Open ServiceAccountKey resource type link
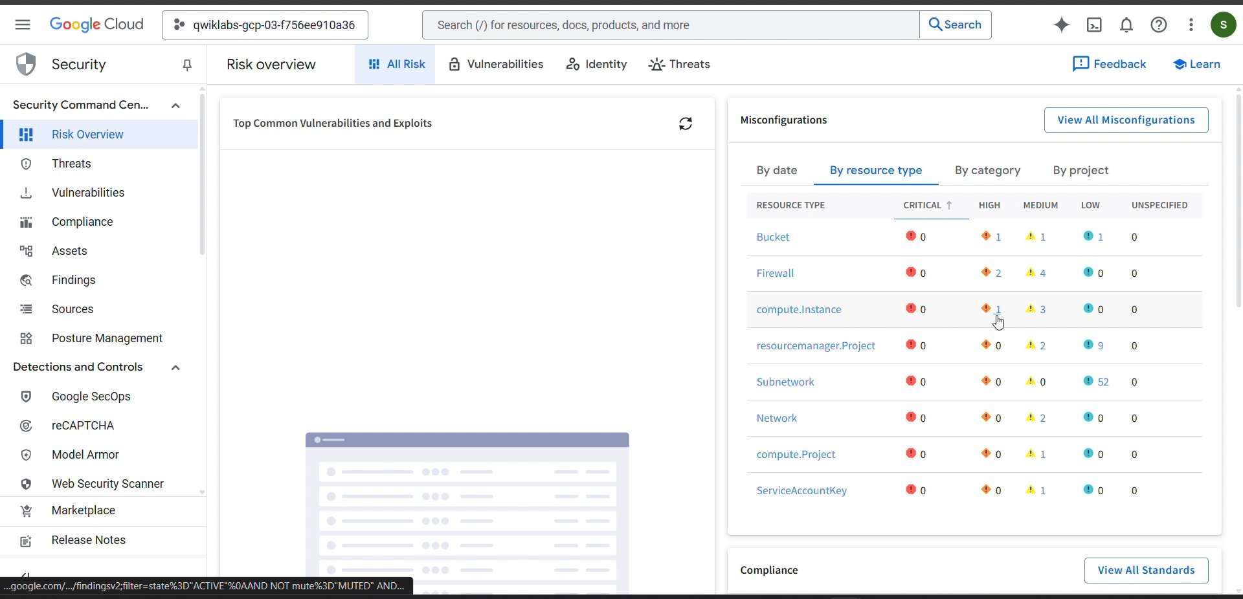Image resolution: width=1243 pixels, height=599 pixels. 801,490
